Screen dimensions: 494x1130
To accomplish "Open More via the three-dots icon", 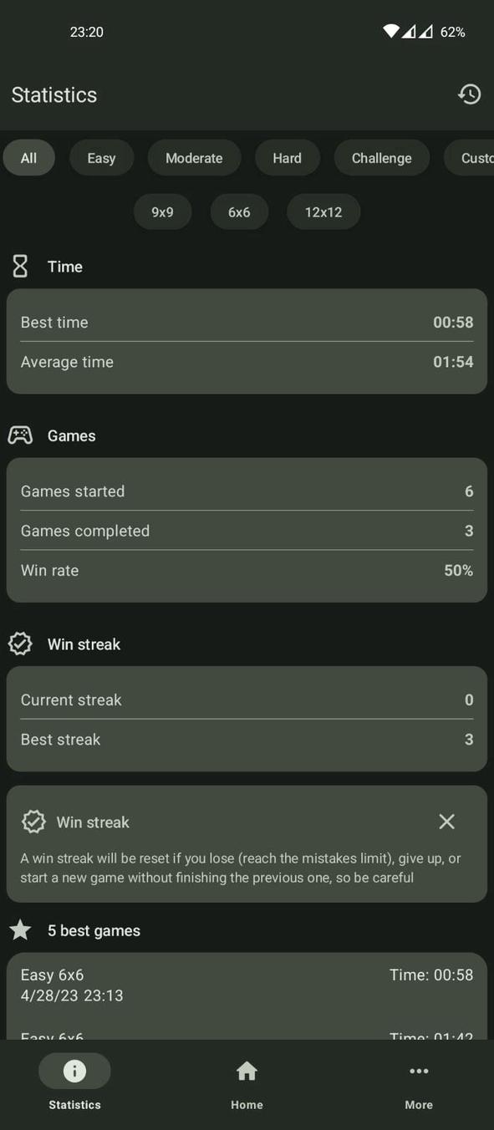I will (418, 1071).
